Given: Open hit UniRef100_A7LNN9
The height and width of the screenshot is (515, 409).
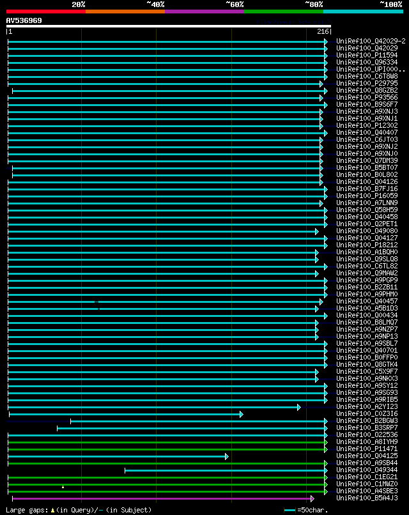Looking at the screenshot, I should coord(367,203).
